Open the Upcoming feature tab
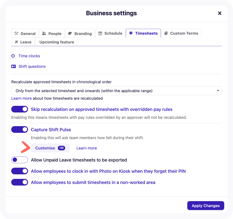This screenshot has height=219, width=233. pos(56,42)
